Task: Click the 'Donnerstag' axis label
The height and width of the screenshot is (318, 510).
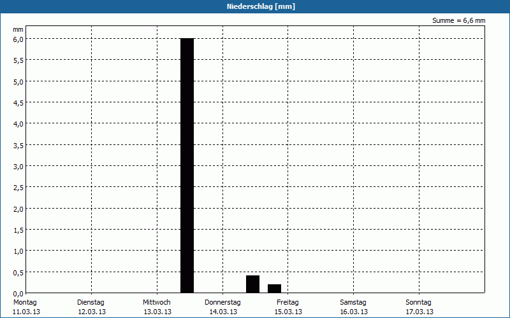Action: pyautogui.click(x=222, y=303)
